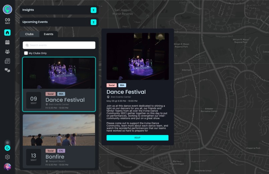The image size is (269, 174).
Task: Switch to the Clubs tab
Action: click(29, 34)
